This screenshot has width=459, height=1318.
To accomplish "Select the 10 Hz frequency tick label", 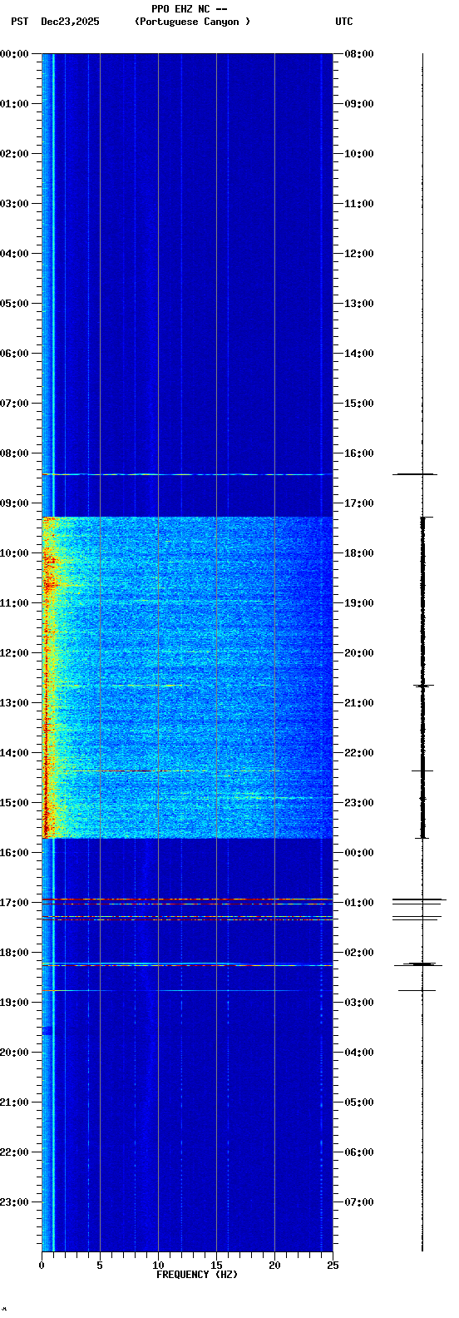I will coord(158,1266).
